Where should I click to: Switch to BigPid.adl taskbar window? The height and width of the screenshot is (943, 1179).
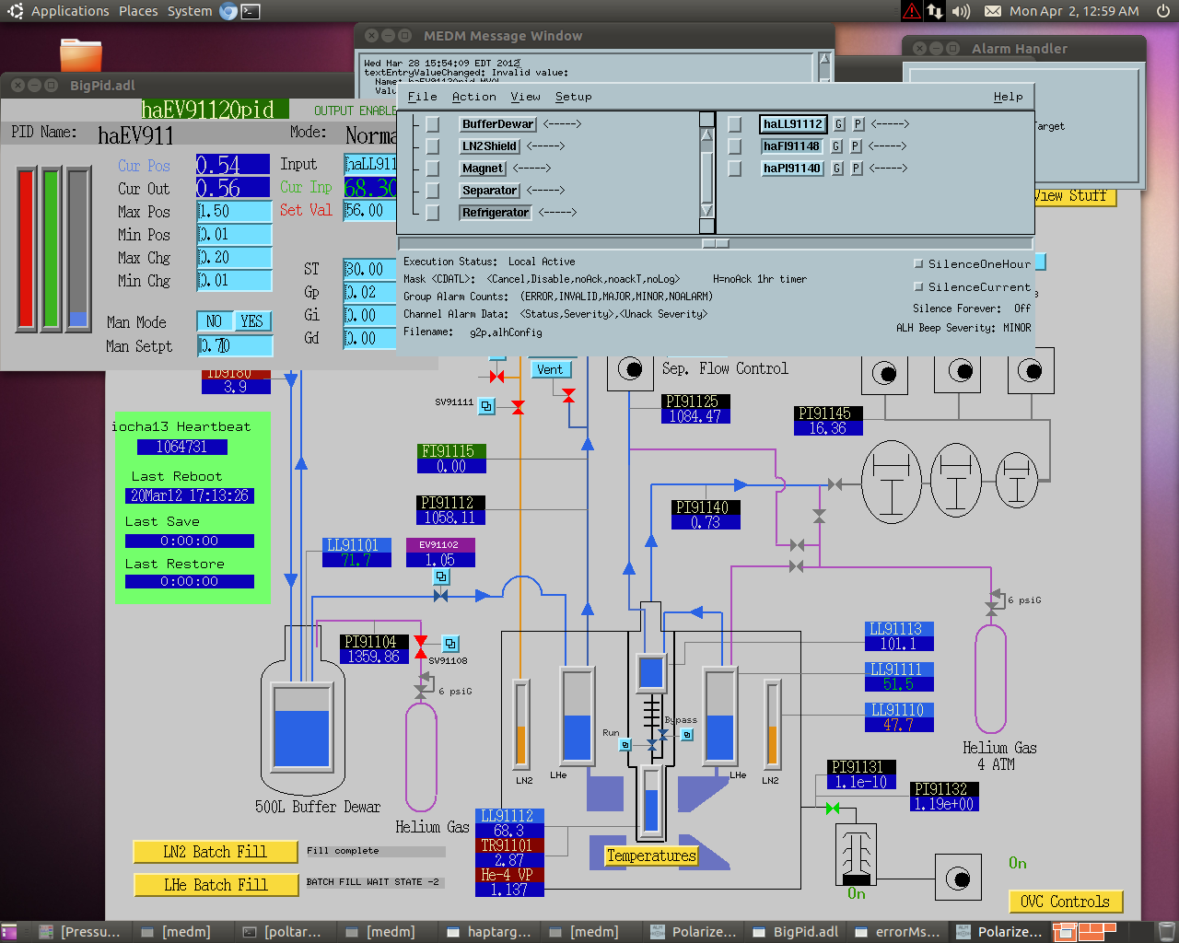point(797,932)
